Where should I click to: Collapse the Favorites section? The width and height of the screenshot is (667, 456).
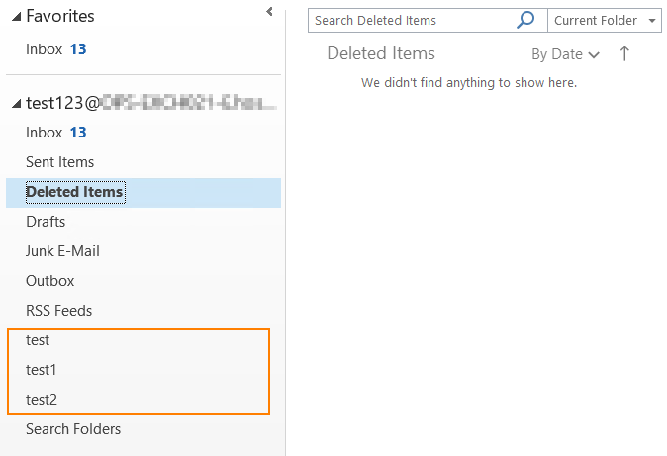(x=15, y=17)
